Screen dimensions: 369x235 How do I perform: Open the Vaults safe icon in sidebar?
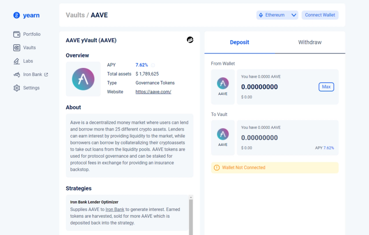[x=17, y=48]
